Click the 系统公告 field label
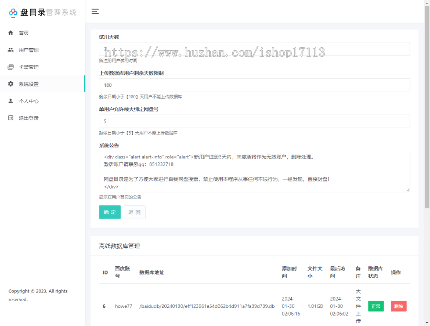This screenshot has width=430, height=326. (x=109, y=146)
